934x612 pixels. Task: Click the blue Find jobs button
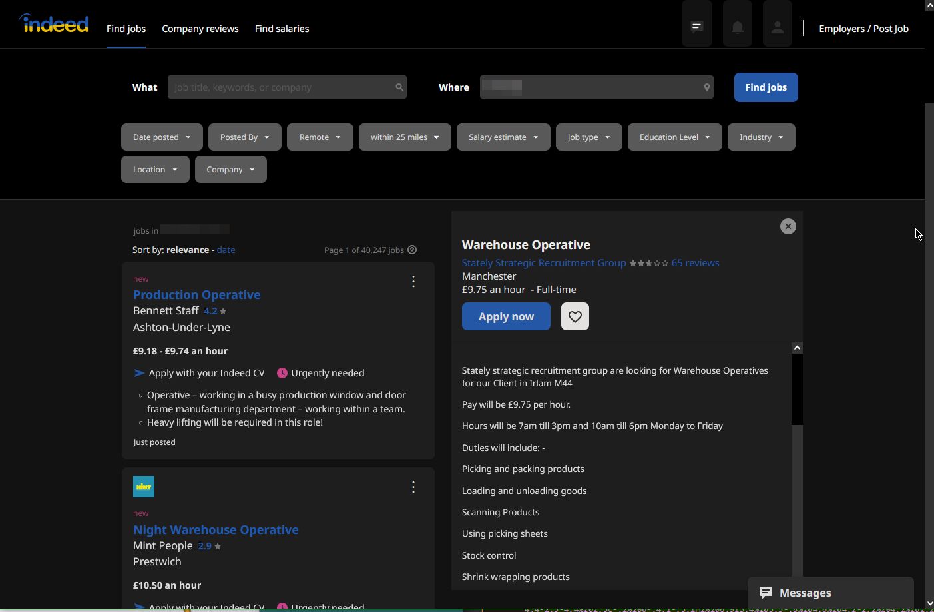click(x=766, y=87)
